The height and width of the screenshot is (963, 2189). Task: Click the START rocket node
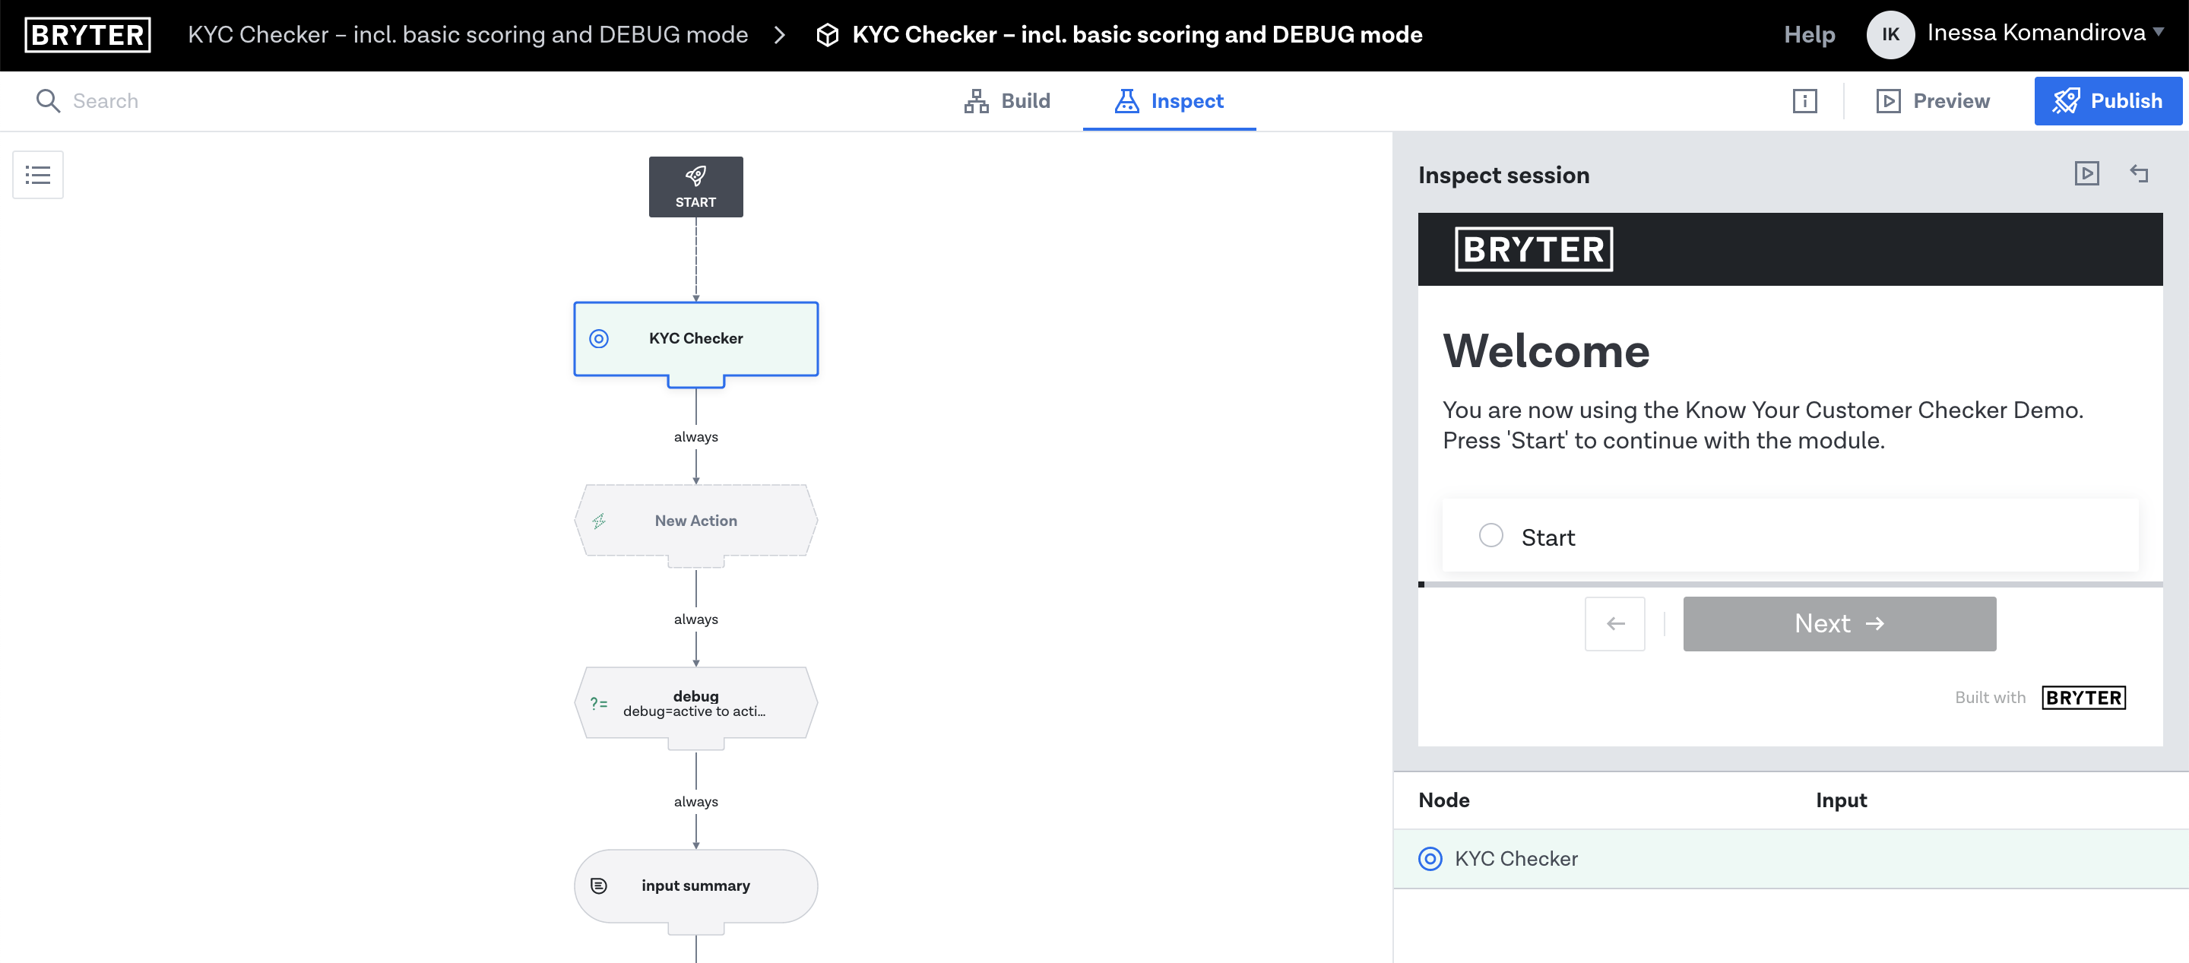pos(695,187)
